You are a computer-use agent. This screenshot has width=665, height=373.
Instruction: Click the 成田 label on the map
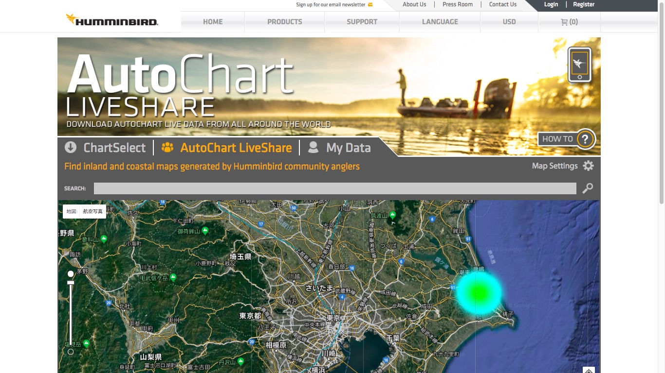coord(426,306)
